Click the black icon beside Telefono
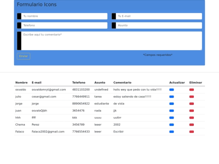219x164 pixels. [x=19, y=26]
